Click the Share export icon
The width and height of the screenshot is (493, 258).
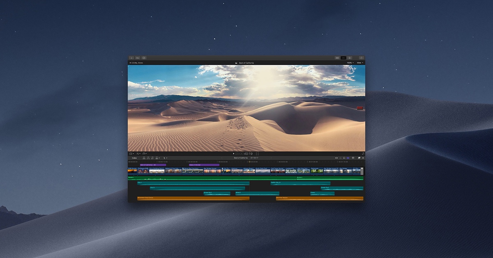(361, 58)
